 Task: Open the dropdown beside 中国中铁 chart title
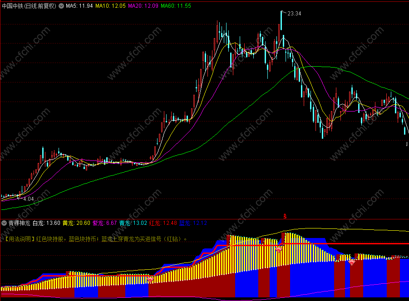61,6
